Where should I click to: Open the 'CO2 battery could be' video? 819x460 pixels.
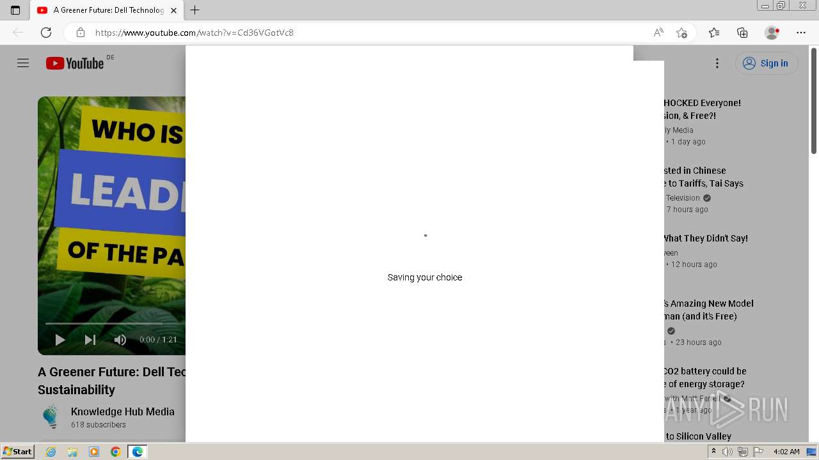704,378
